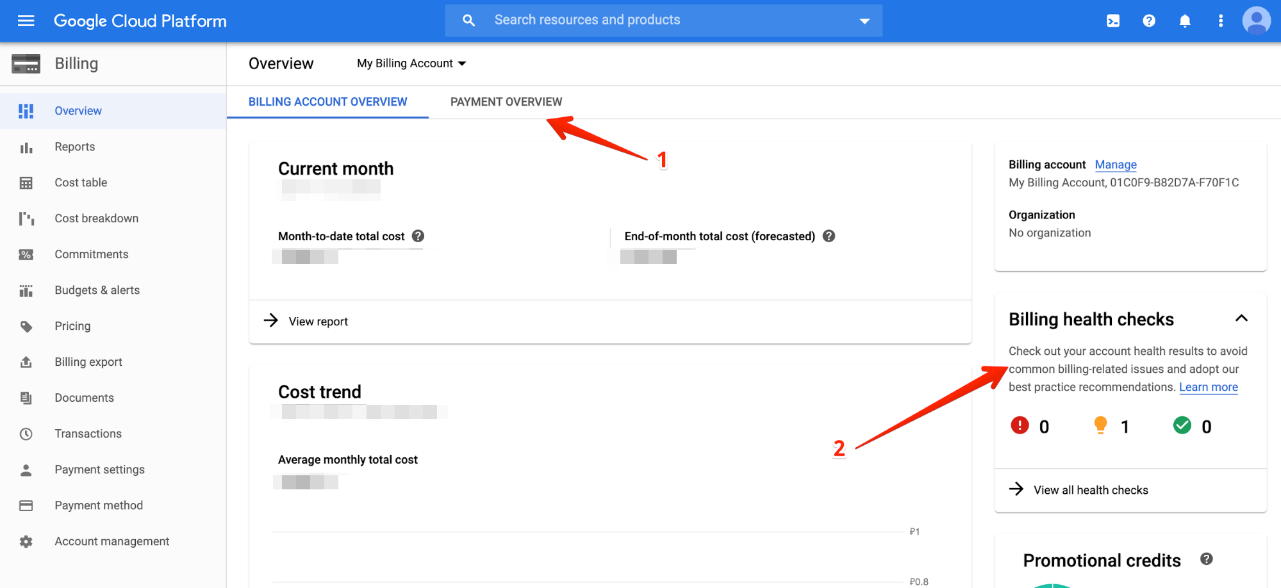The width and height of the screenshot is (1281, 588).
Task: Open Payment method page
Action: (x=113, y=505)
